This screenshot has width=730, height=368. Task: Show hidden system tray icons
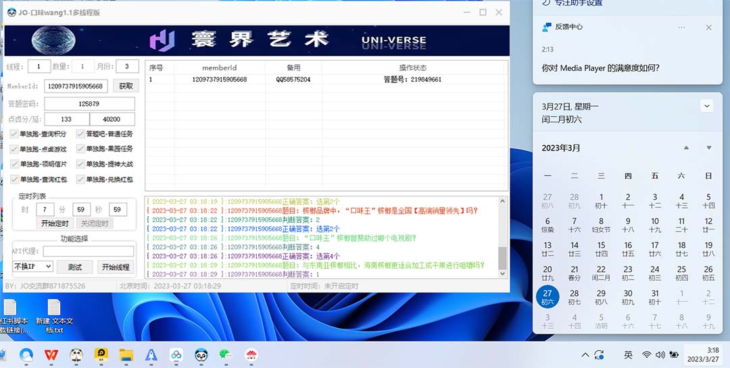[x=585, y=354]
